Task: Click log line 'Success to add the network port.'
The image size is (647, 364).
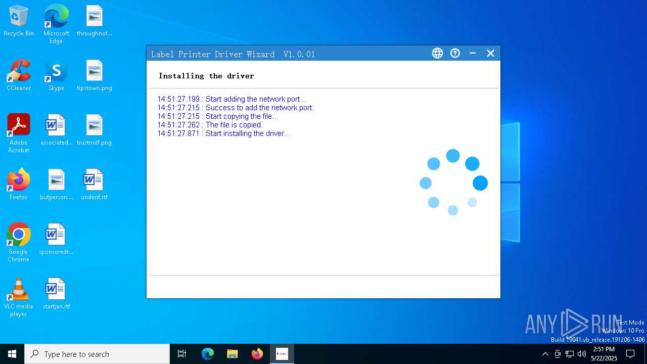Action: pyautogui.click(x=236, y=108)
